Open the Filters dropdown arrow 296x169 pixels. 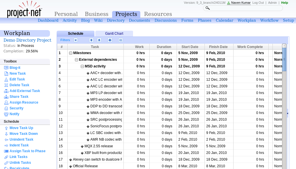coord(76,40)
